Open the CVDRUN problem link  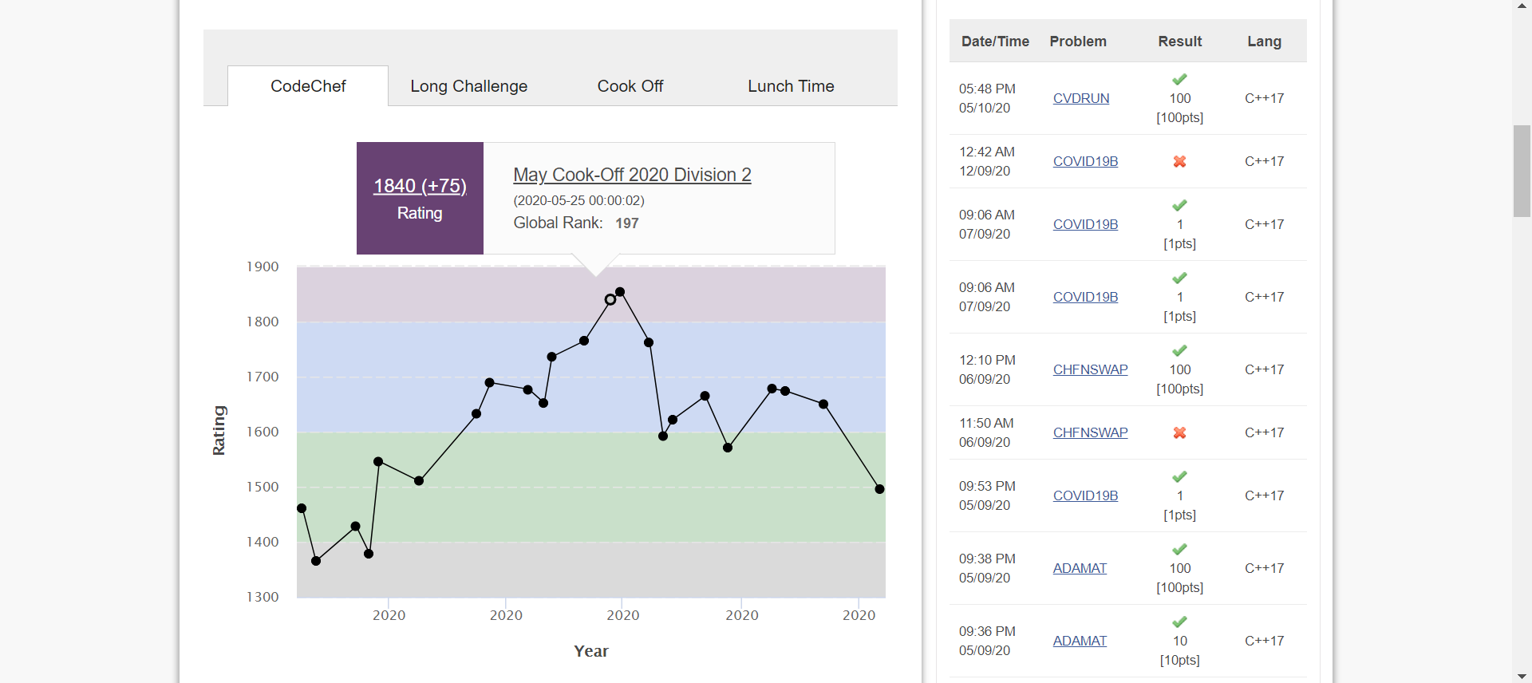(x=1080, y=98)
